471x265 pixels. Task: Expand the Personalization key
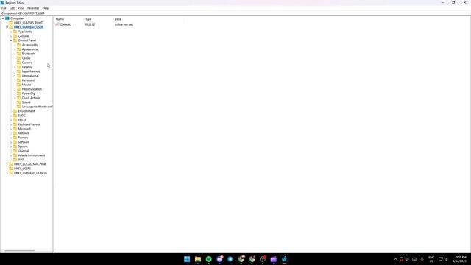pos(15,89)
